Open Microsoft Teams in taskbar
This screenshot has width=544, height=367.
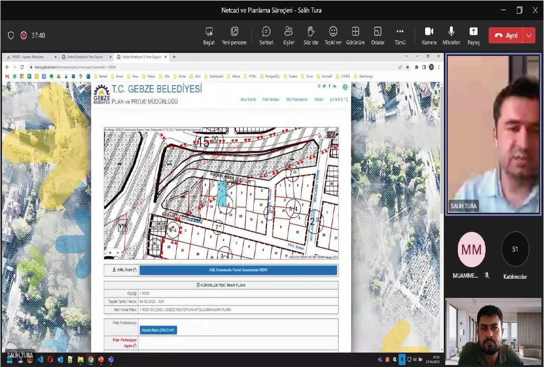pyautogui.click(x=111, y=360)
